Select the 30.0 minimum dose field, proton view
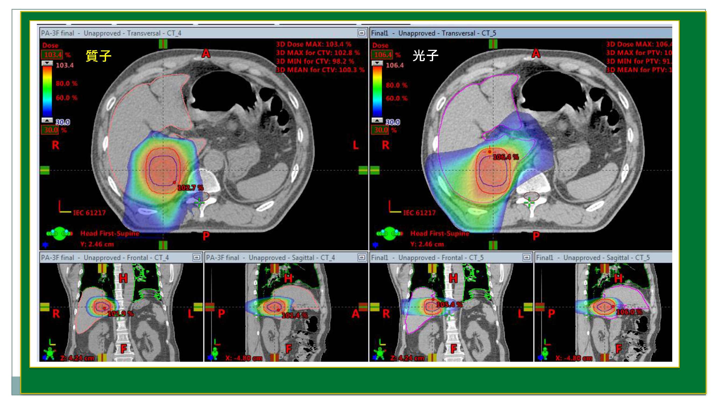The width and height of the screenshot is (718, 404). point(50,130)
